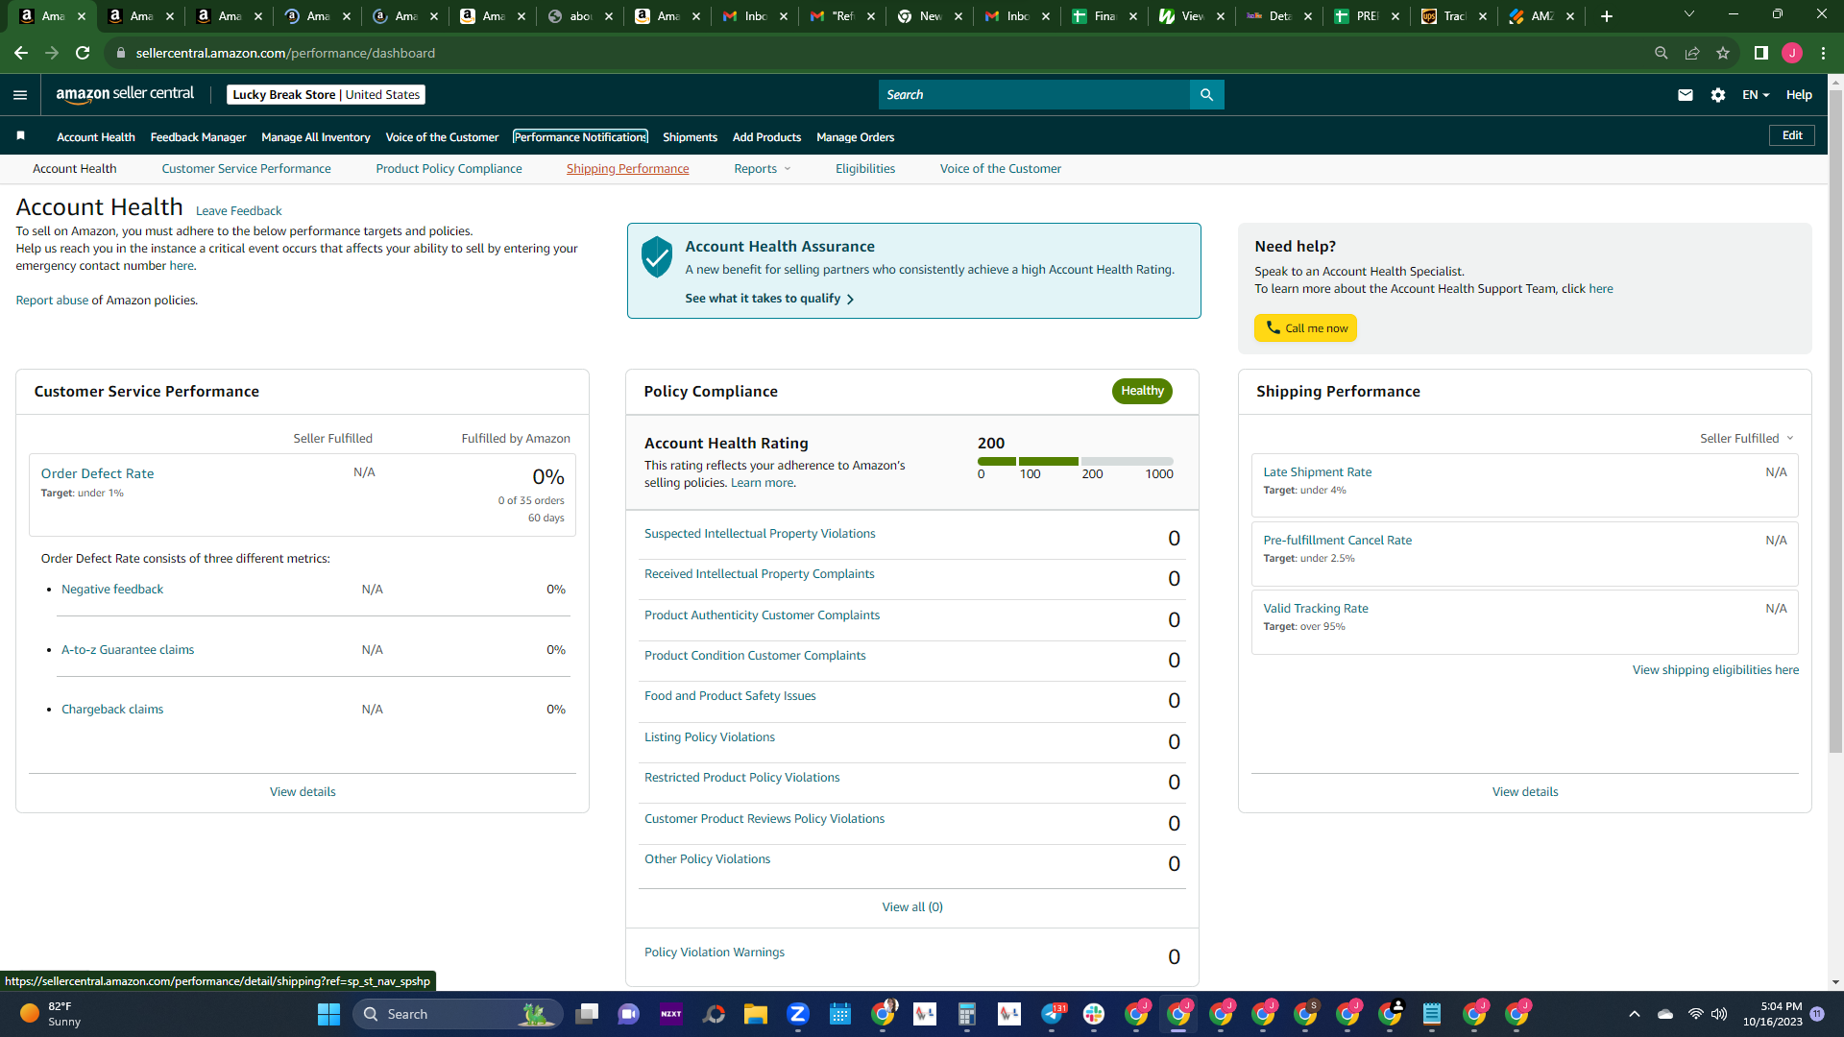The height and width of the screenshot is (1037, 1844).
Task: Click the Report abuse link
Action: [x=52, y=301]
